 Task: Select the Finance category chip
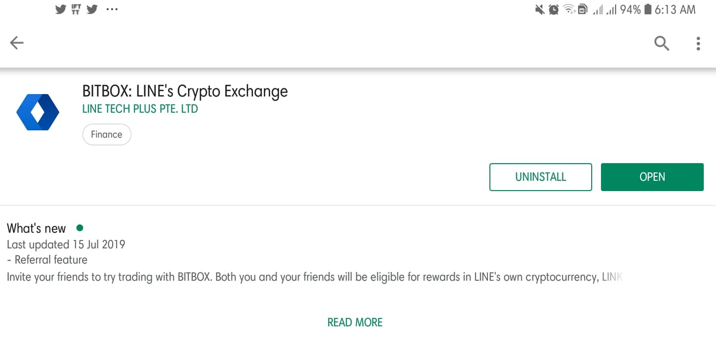[x=107, y=134]
